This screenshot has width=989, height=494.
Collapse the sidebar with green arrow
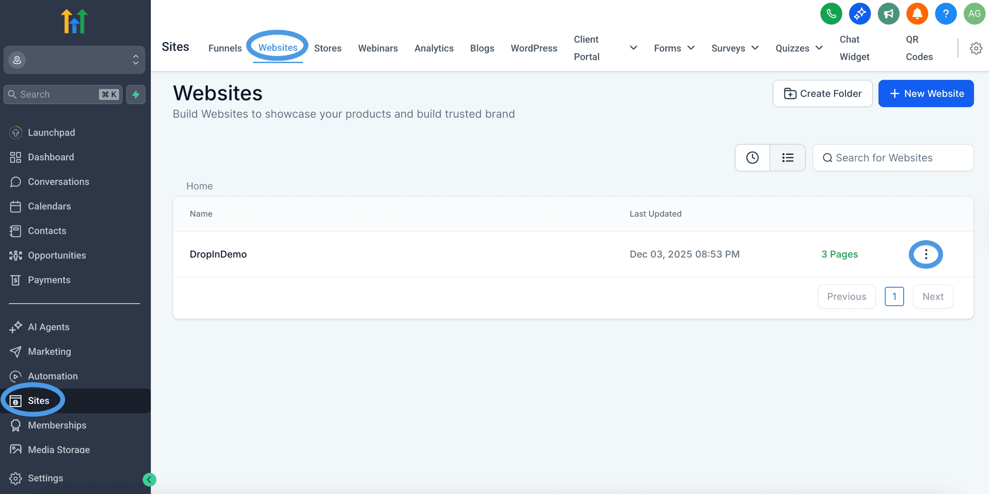click(x=149, y=480)
